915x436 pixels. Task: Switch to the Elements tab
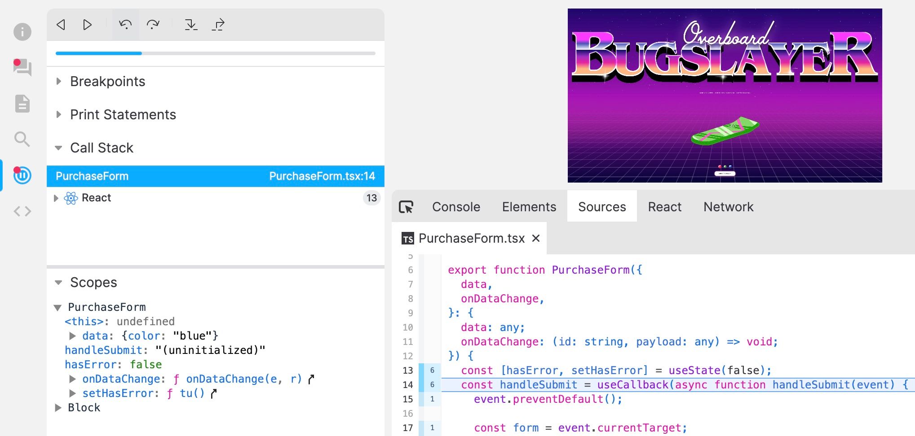[529, 207]
